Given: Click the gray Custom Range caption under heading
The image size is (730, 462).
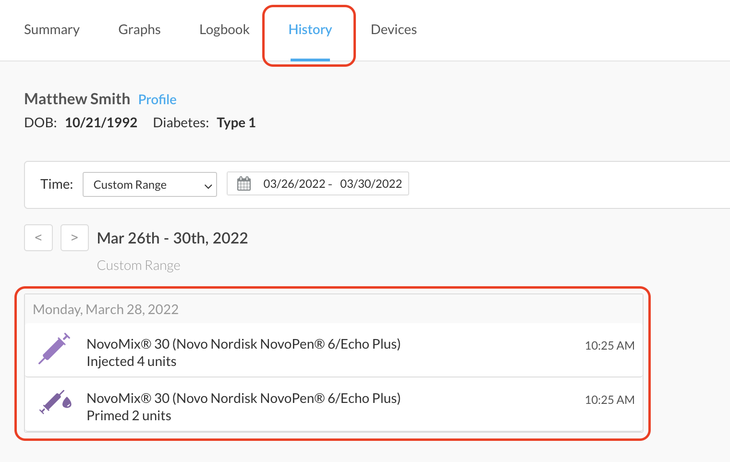Looking at the screenshot, I should coord(139,266).
